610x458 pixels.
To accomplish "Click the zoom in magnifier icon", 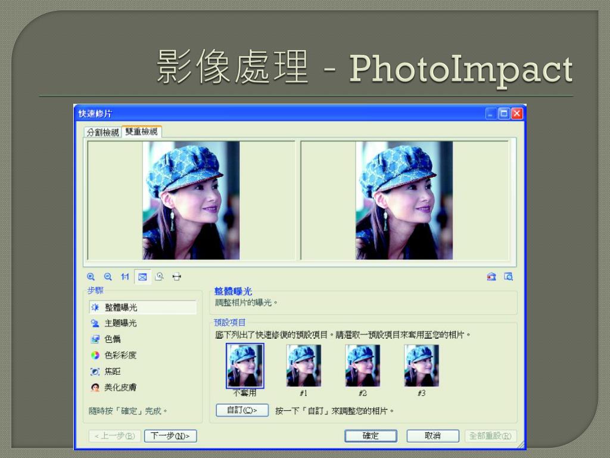I will tap(91, 277).
